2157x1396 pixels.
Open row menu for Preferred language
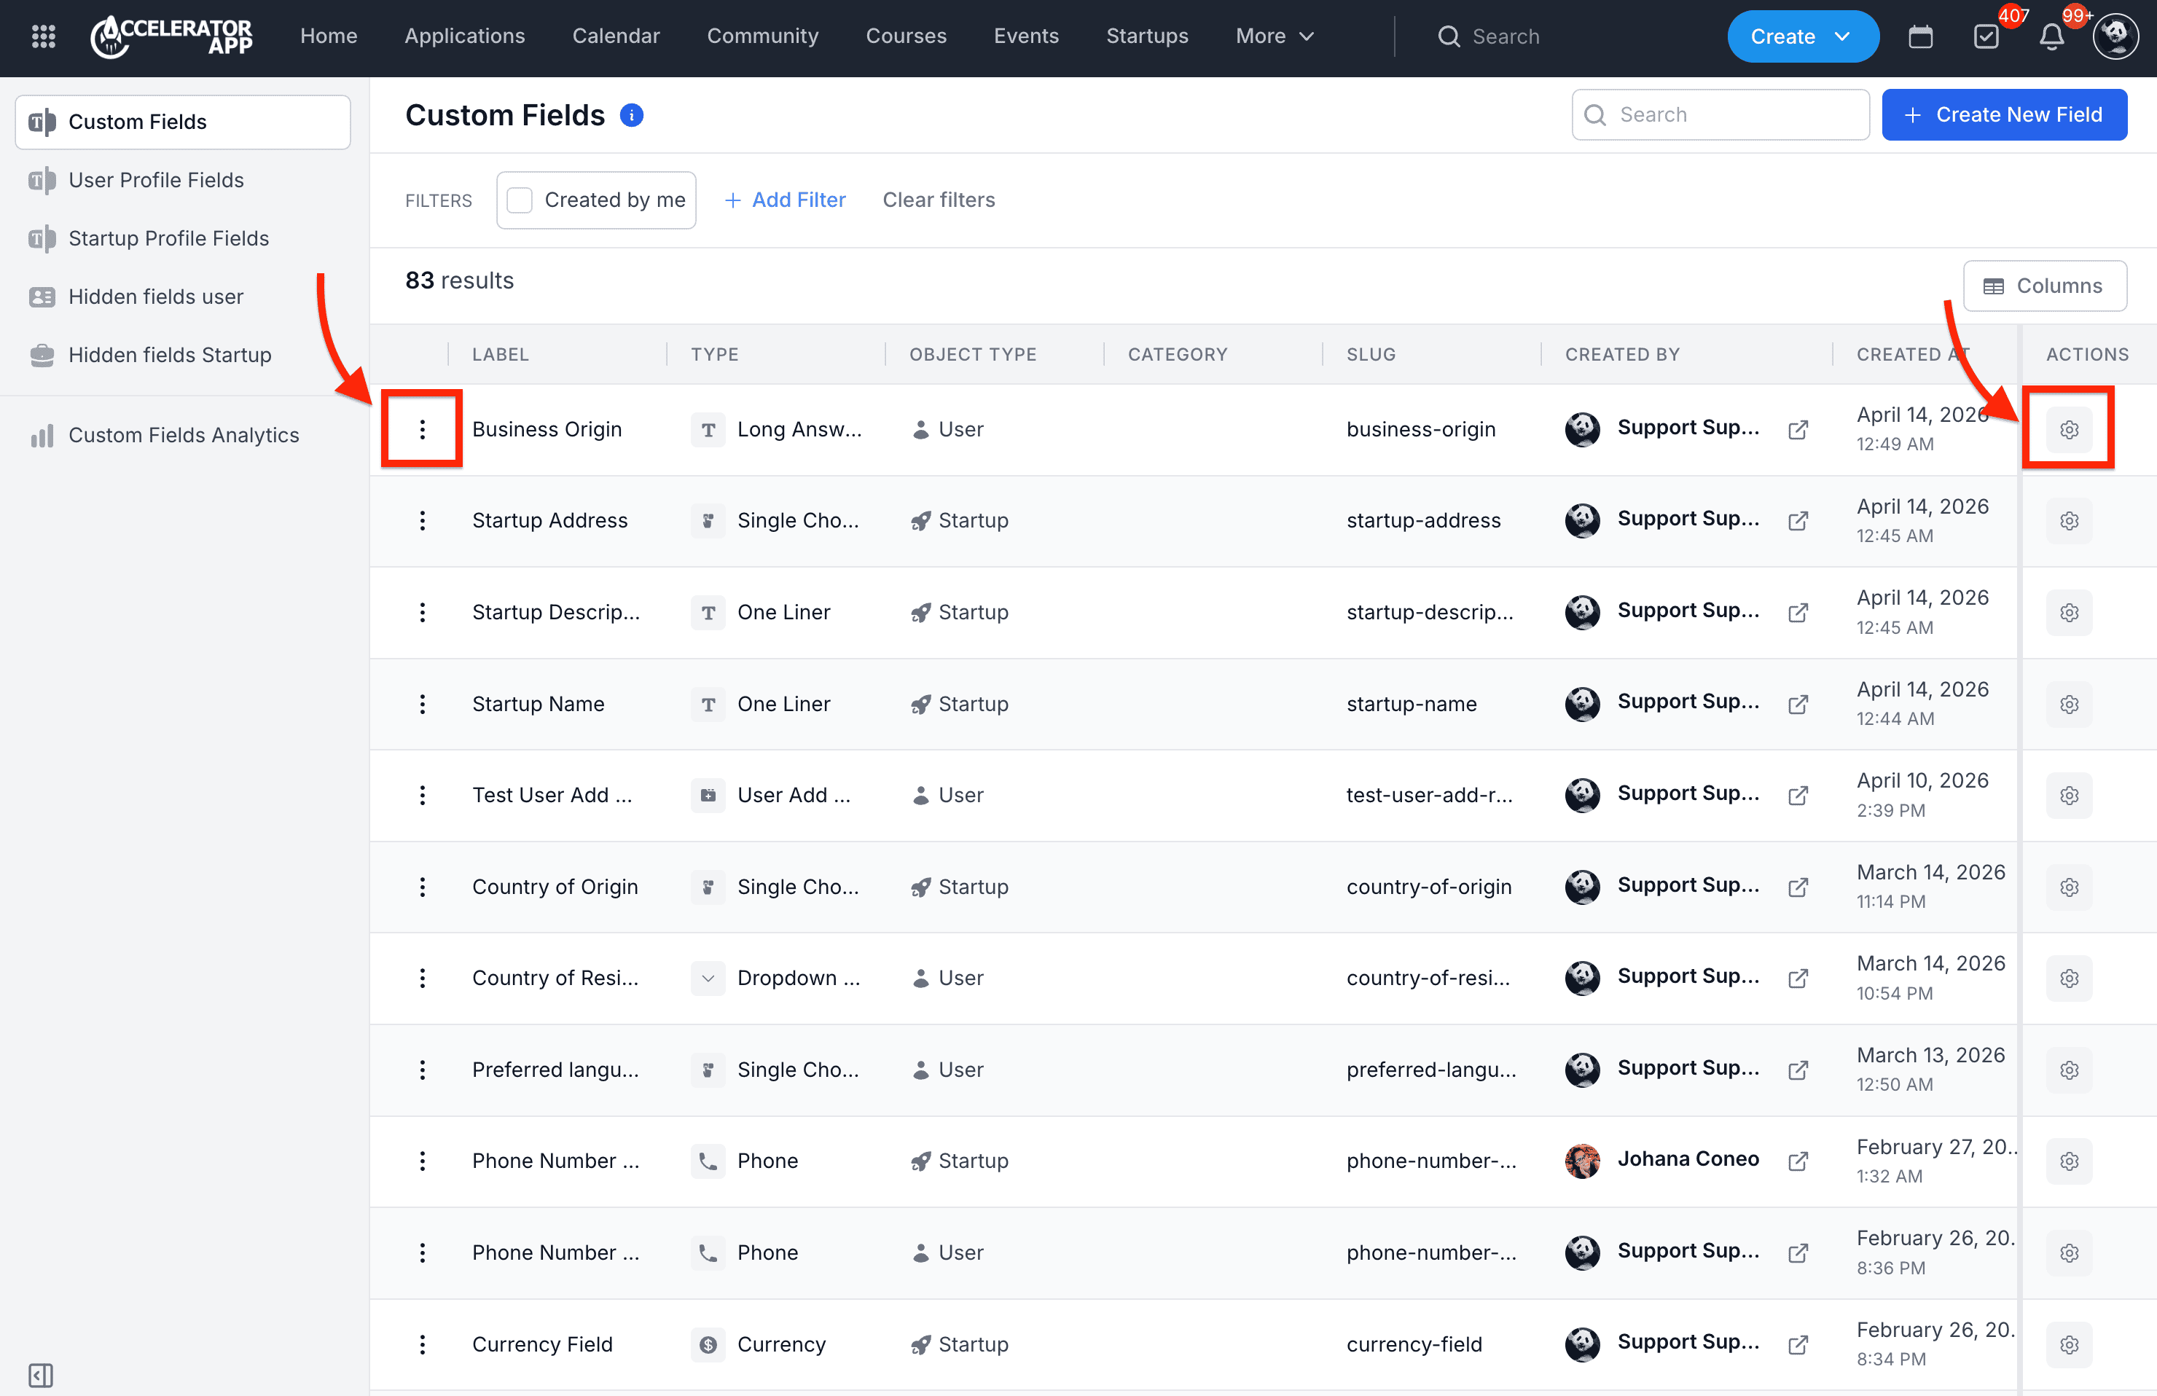(x=423, y=1070)
